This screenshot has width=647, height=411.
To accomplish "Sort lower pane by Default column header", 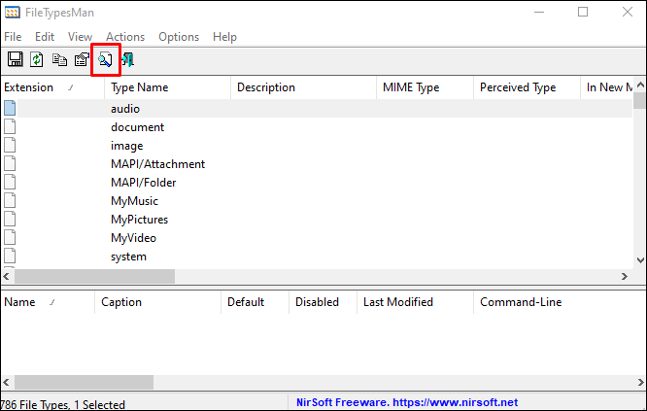I will 255,302.
